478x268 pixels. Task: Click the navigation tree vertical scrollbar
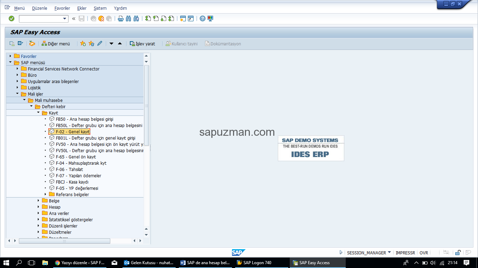[147, 105]
